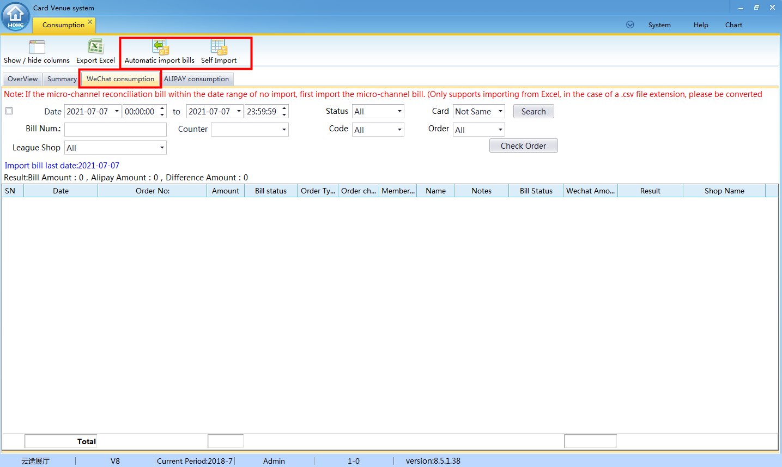This screenshot has width=782, height=467.
Task: Expand the end date picker after 'to'
Action: click(x=239, y=112)
